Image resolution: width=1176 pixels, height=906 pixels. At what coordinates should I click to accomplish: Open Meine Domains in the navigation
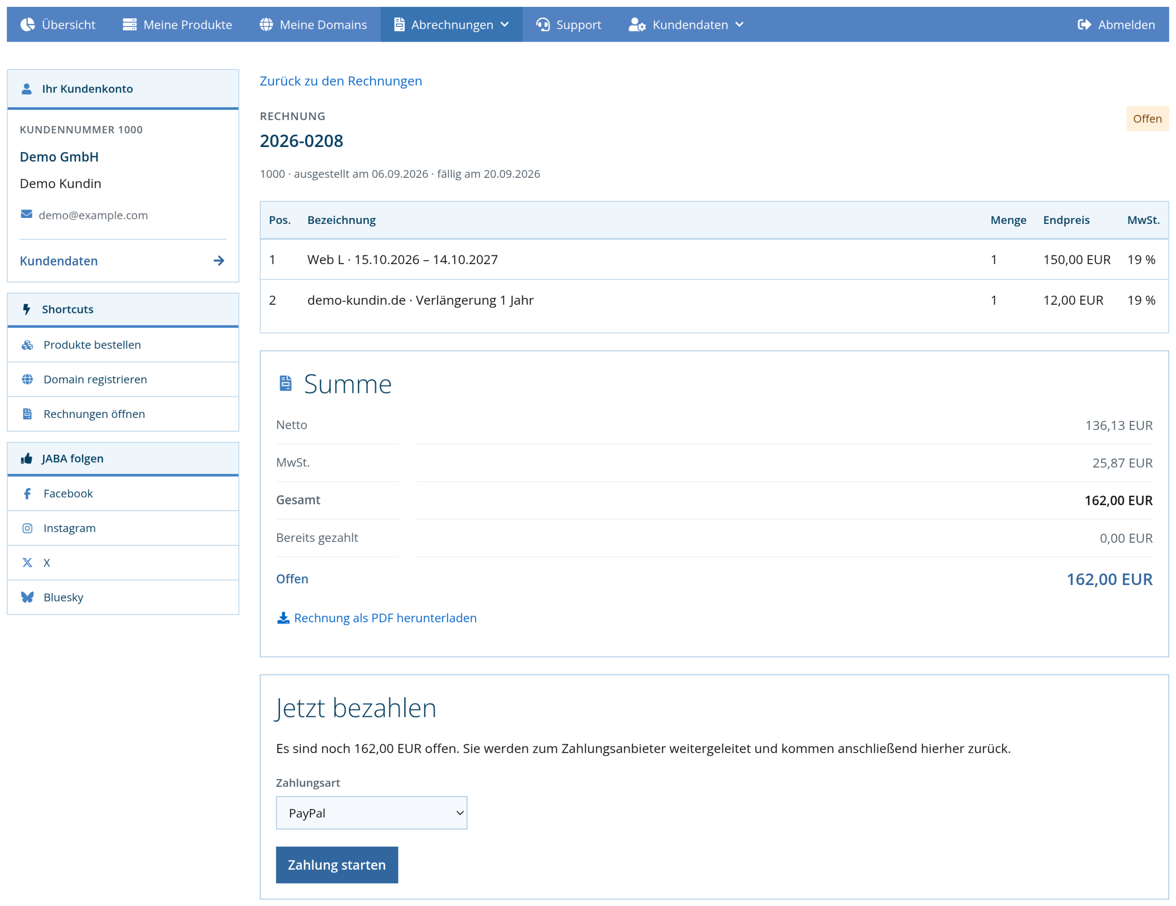[314, 24]
